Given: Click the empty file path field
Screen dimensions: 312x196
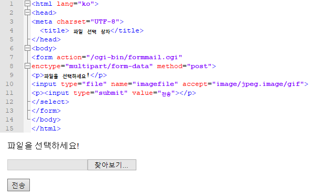Looking at the screenshot, I should [48, 165].
